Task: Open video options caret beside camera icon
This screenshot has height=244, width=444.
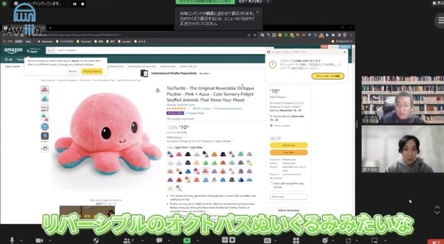Action: click(x=50, y=241)
